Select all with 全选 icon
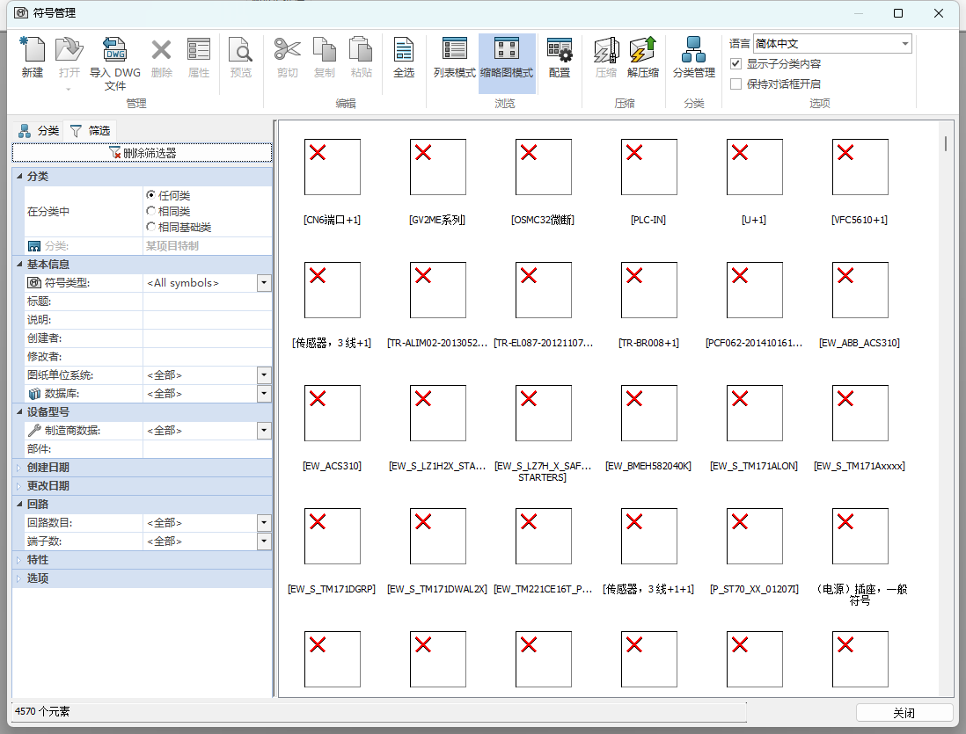This screenshot has width=966, height=734. tap(404, 50)
